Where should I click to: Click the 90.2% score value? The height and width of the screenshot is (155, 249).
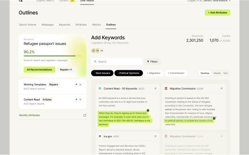tap(29, 52)
